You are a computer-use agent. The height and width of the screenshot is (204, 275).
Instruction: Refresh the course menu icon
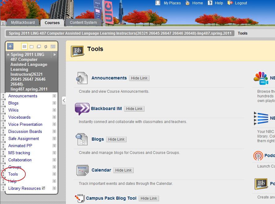click(x=46, y=47)
